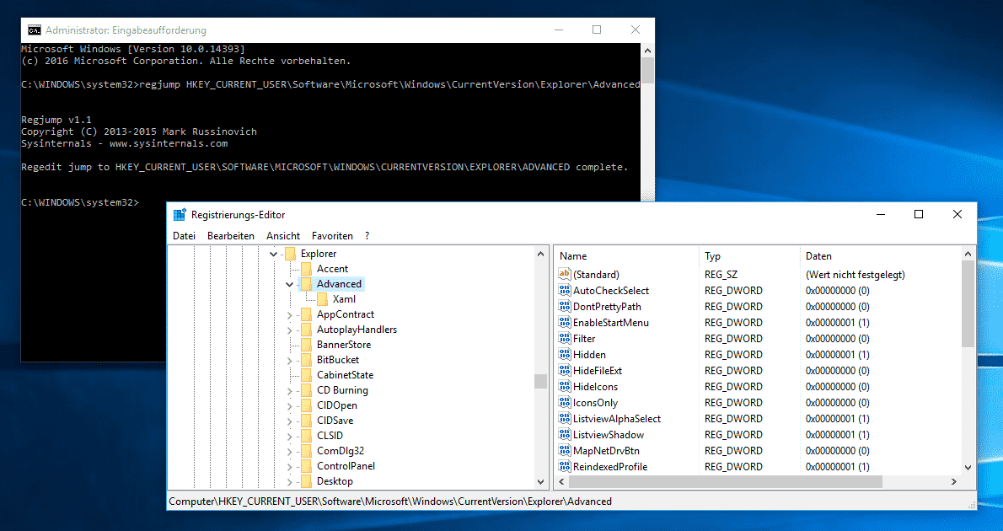Open the Ansicht menu
The image size is (1003, 531).
click(x=283, y=235)
